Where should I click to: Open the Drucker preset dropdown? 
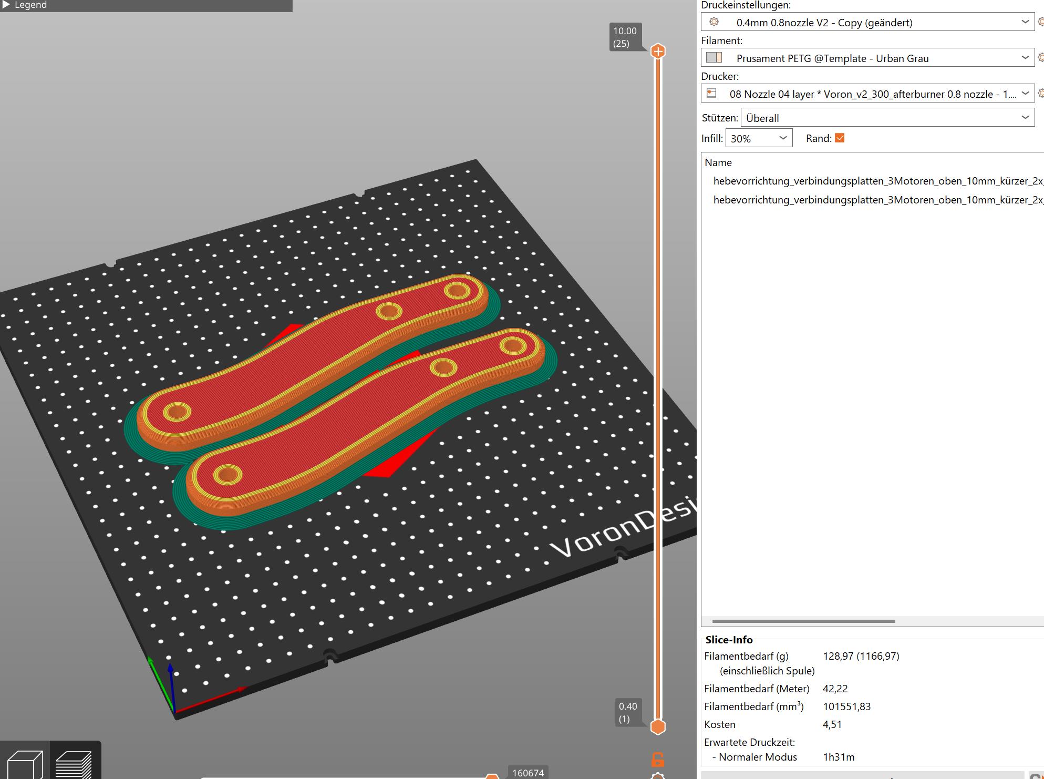pyautogui.click(x=867, y=94)
